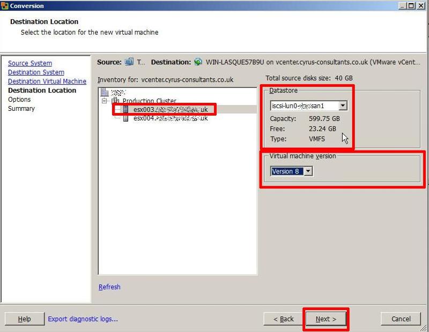Cancel the conversion wizard
Screen dimensions: 429x332
coord(401,319)
